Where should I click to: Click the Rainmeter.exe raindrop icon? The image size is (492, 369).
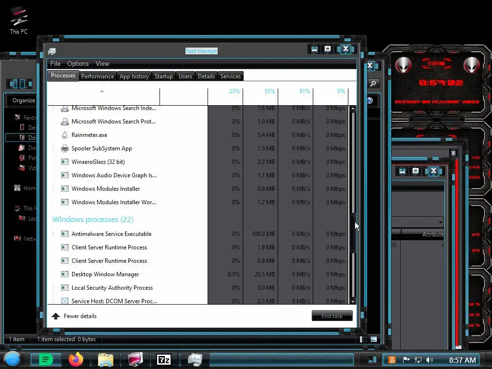point(65,135)
